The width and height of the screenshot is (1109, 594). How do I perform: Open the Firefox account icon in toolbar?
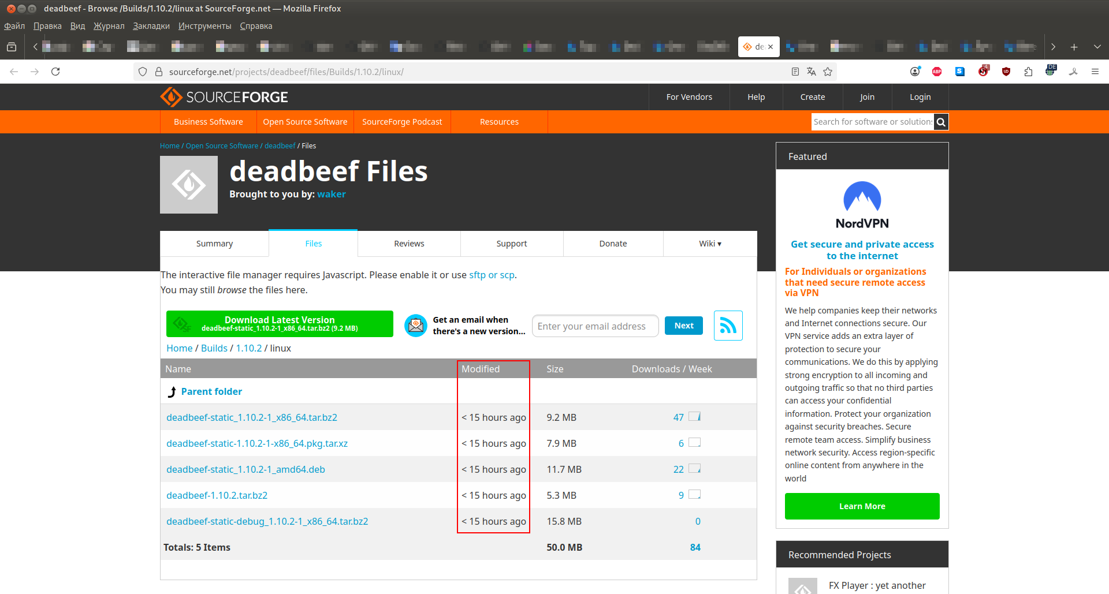click(x=915, y=72)
